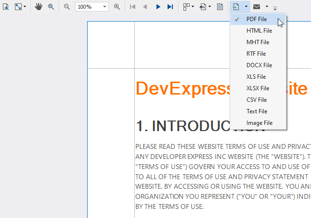Click the Search/Find icon in toolbar
The image size is (311, 218).
(6, 7)
